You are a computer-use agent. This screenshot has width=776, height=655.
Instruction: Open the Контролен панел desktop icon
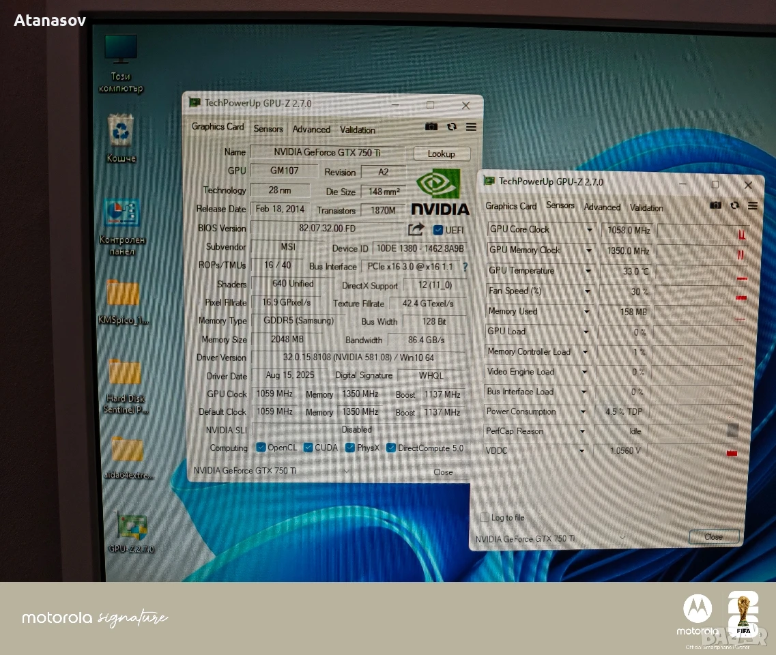[121, 227]
